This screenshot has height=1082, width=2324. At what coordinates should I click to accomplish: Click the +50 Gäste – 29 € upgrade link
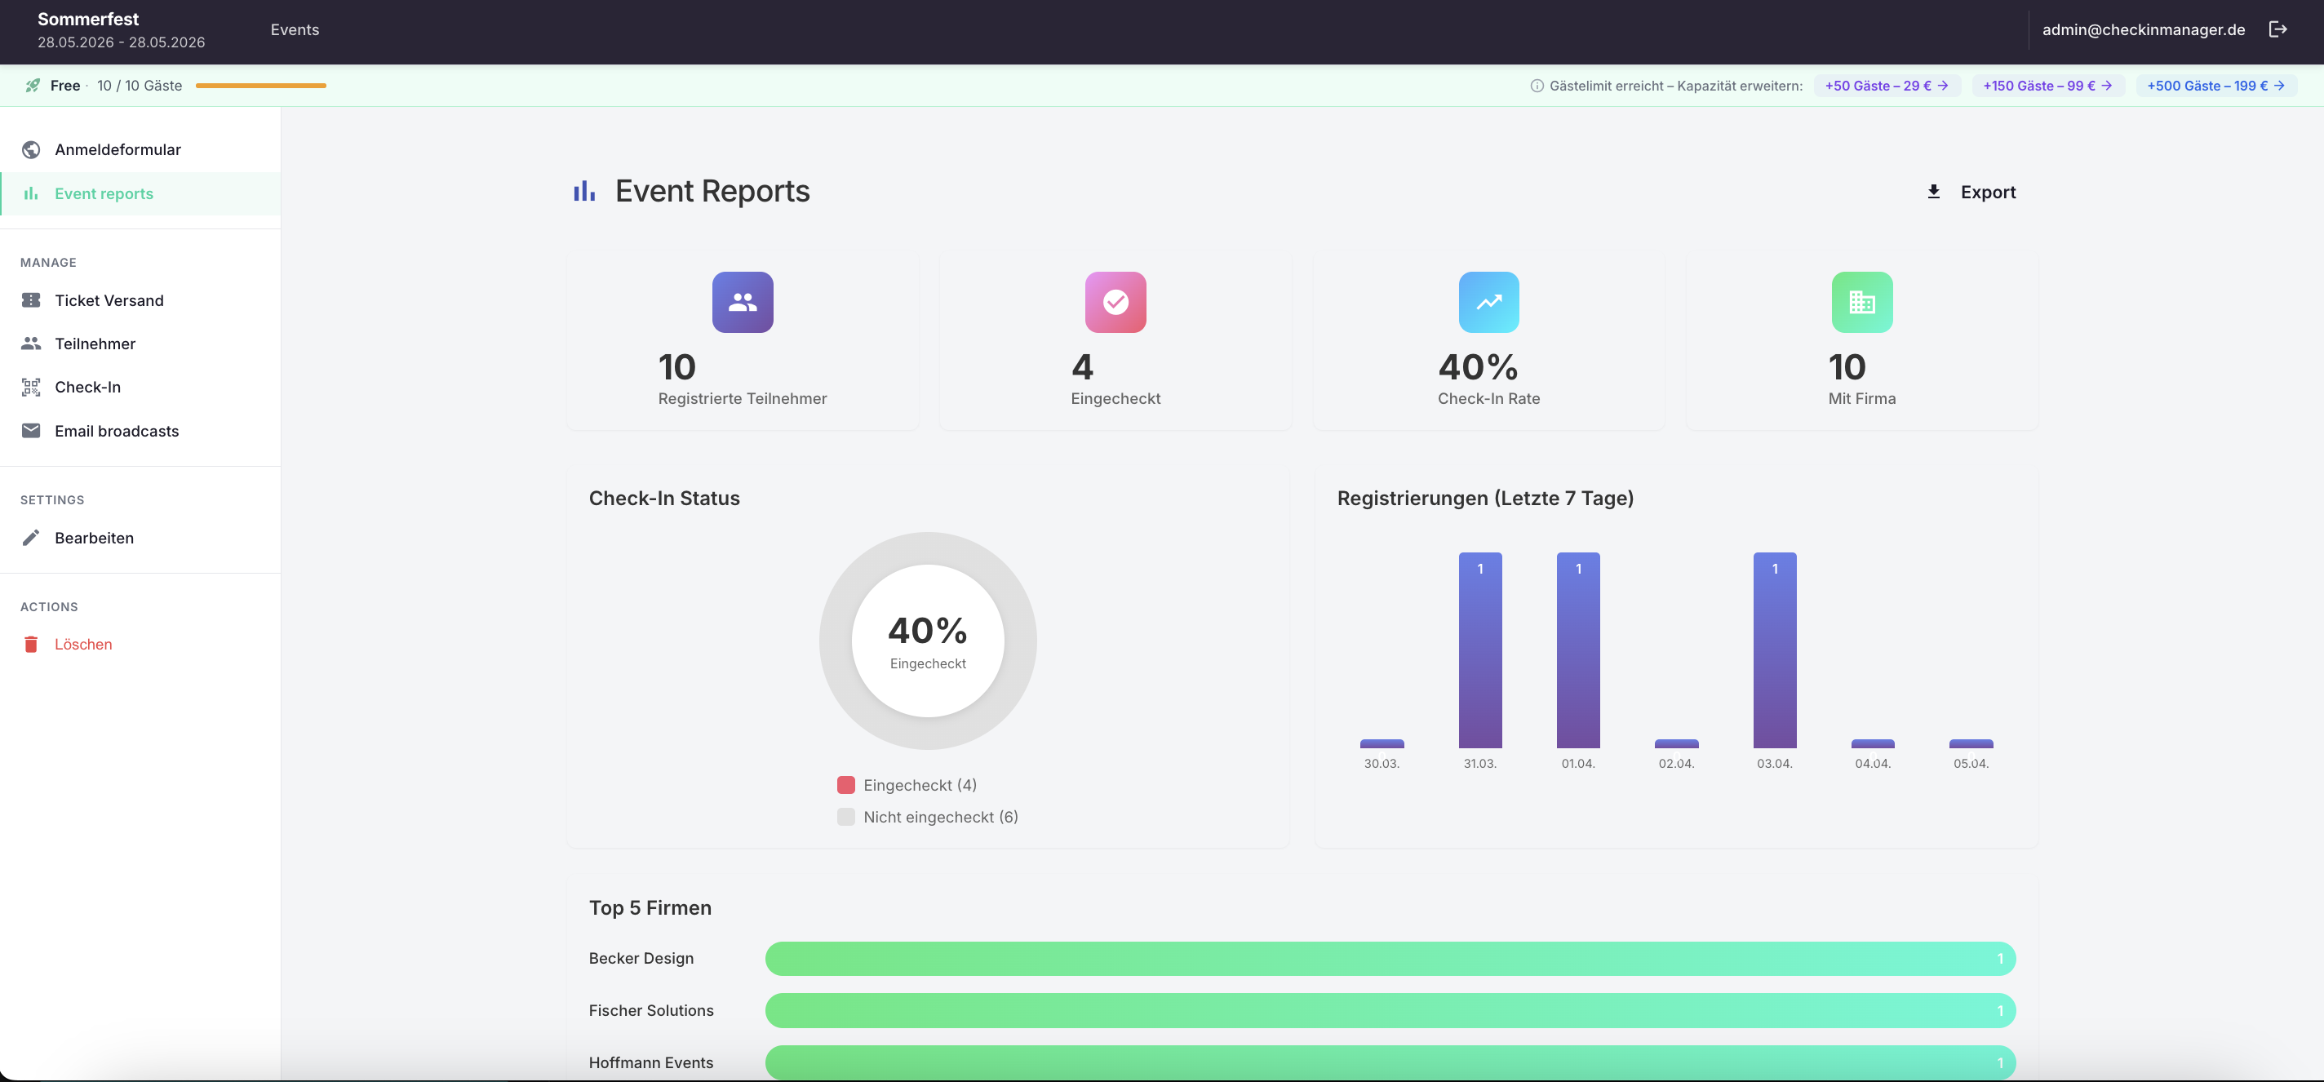click(x=1887, y=85)
